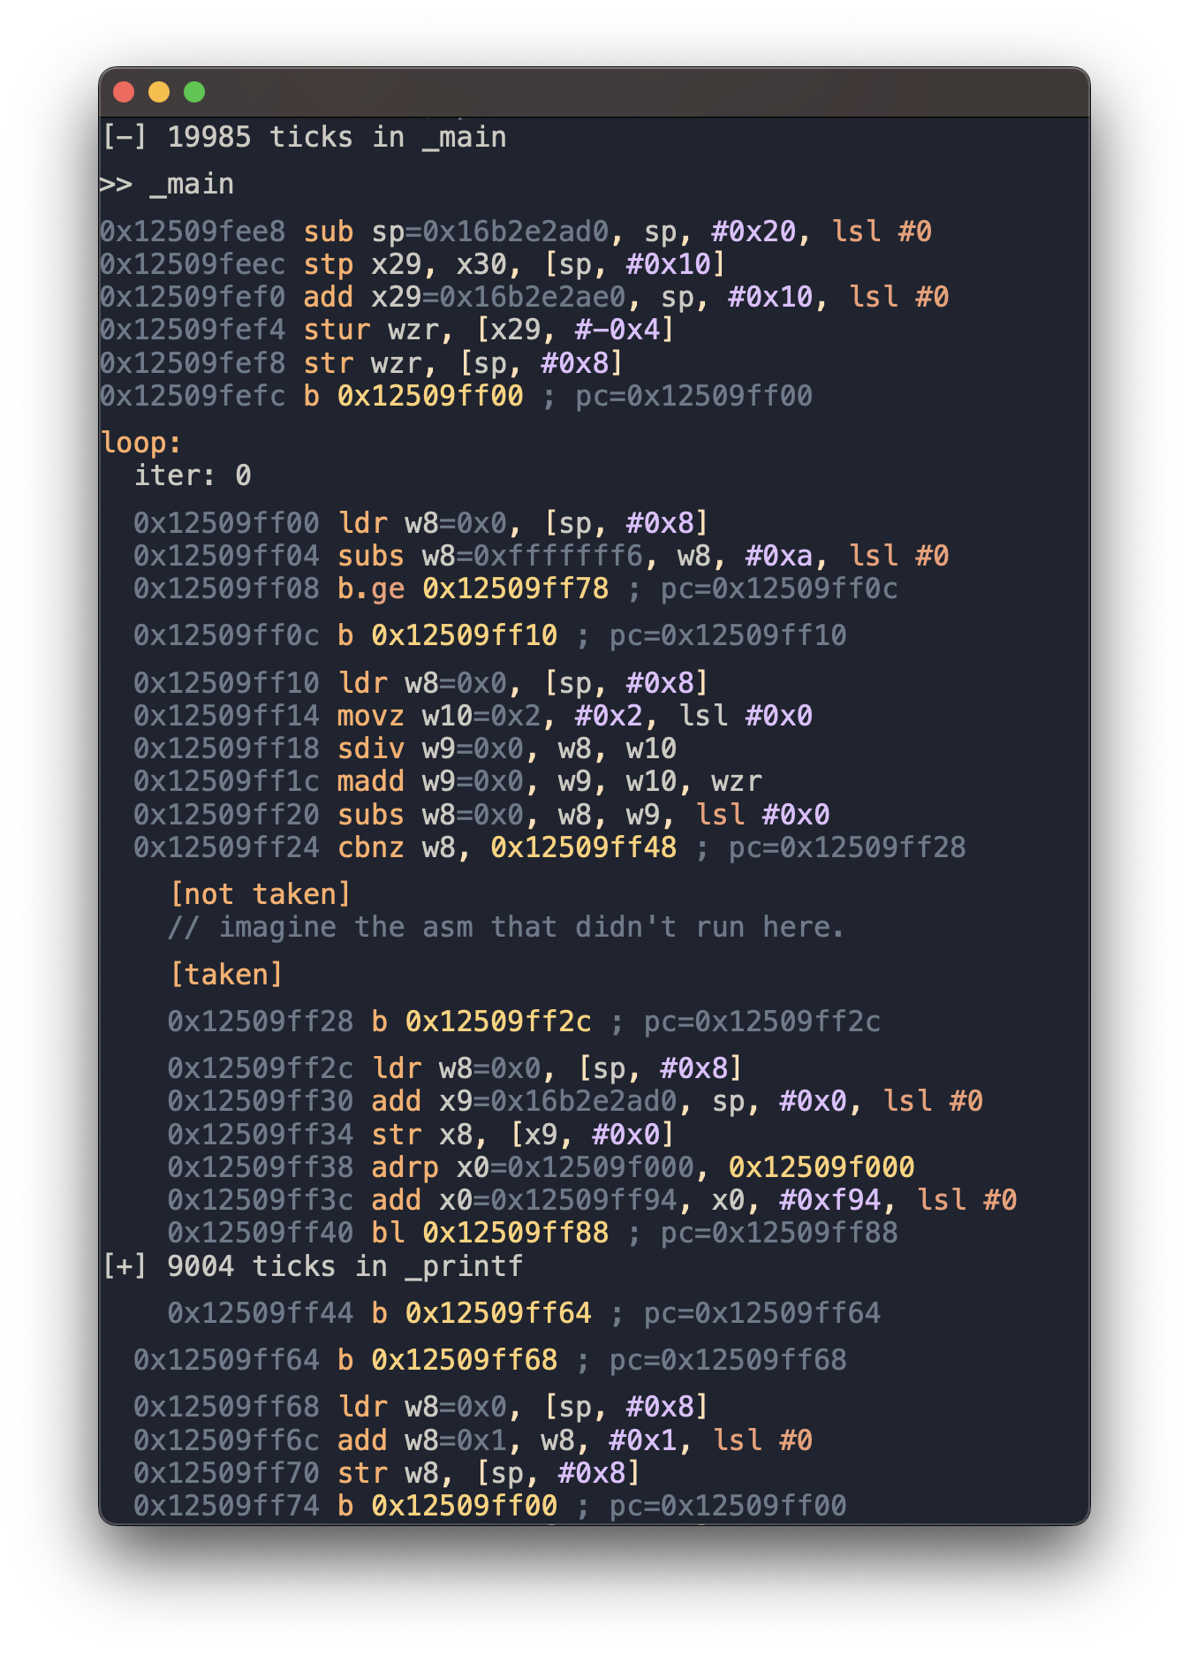
Task: Follow b.ge target address 0x12509ff78
Action: click(x=515, y=589)
